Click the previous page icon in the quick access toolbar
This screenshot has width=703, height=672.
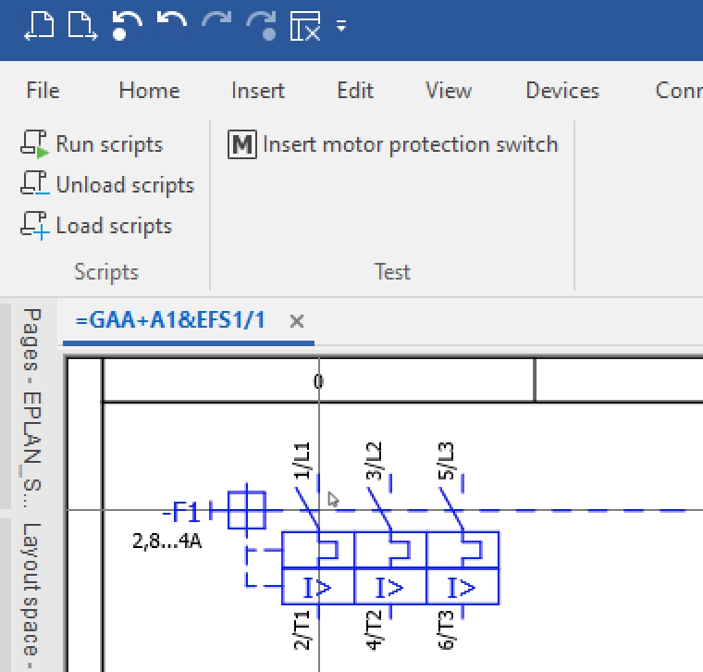click(x=40, y=26)
